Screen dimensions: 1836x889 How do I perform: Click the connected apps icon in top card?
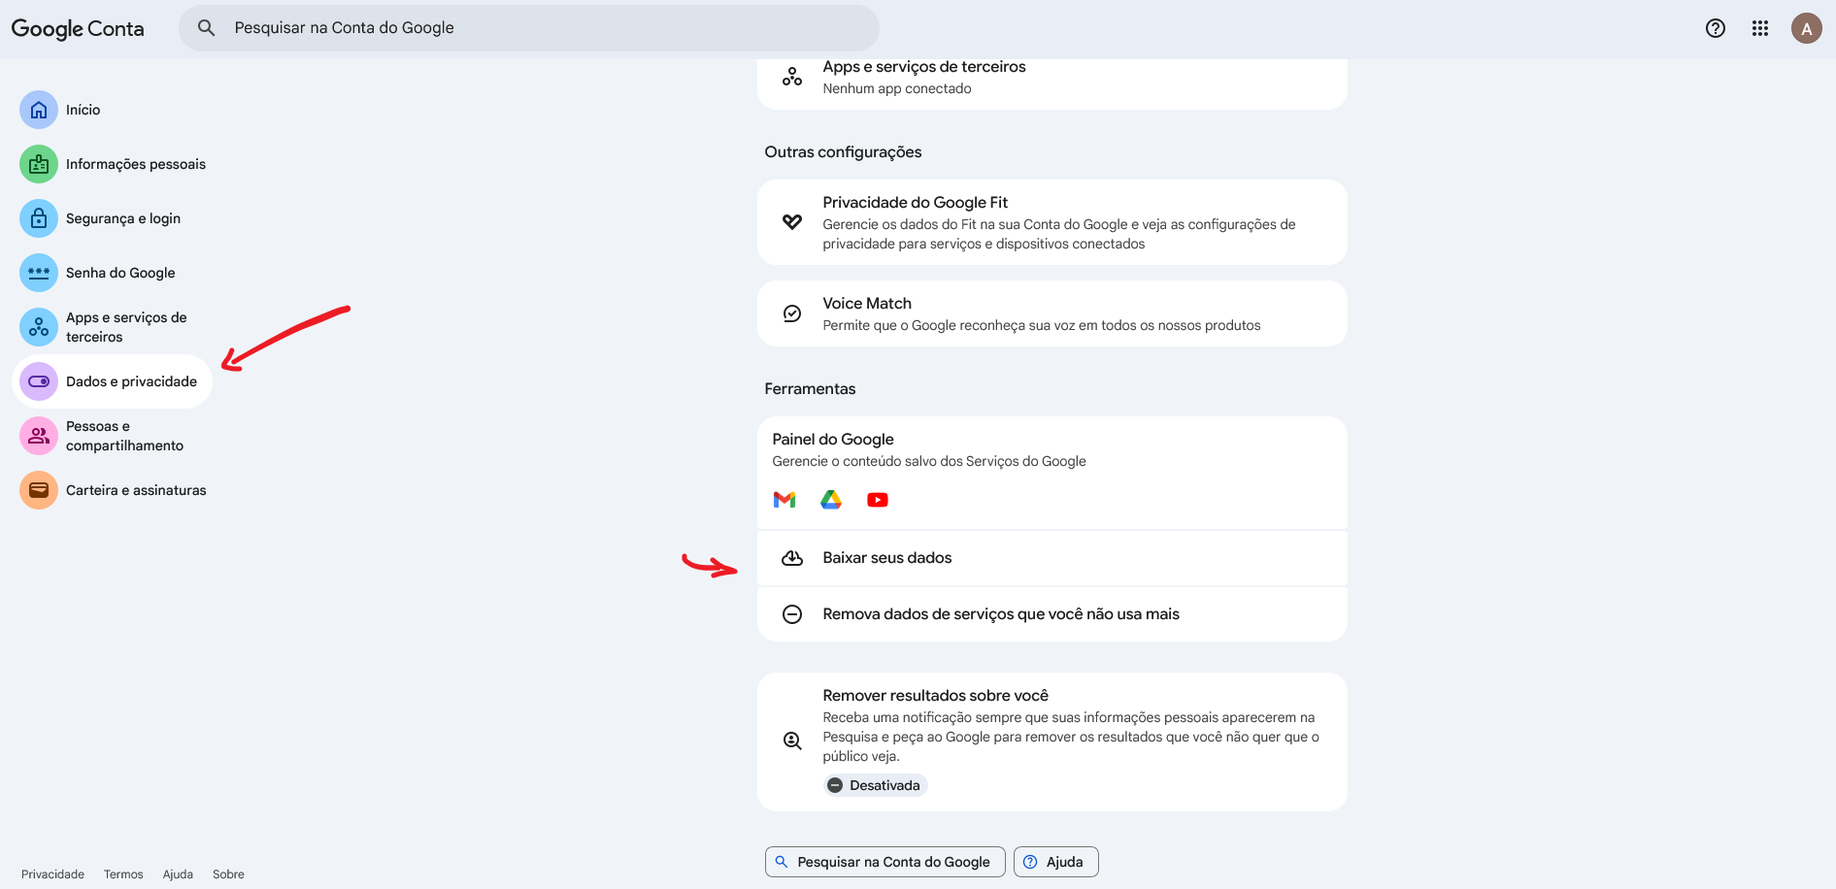(x=792, y=77)
